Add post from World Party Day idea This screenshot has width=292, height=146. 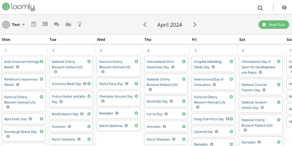[x=136, y=84]
